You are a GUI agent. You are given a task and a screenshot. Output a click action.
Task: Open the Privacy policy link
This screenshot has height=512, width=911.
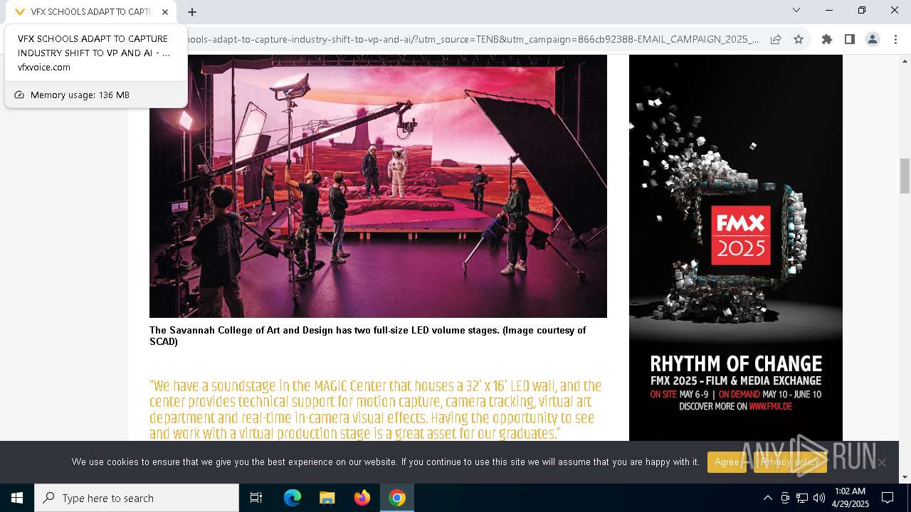point(790,462)
